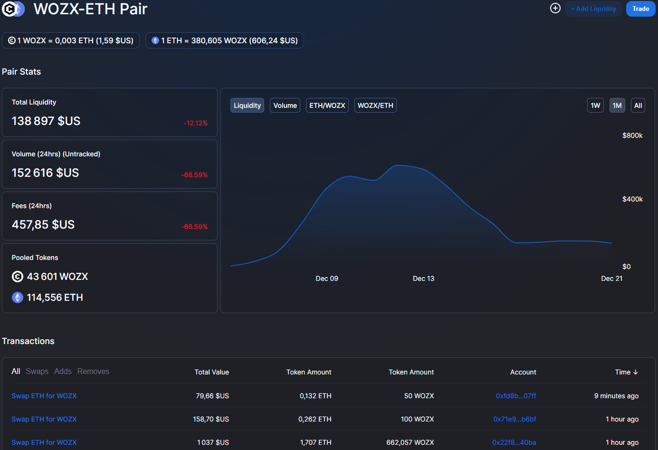Screen dimensions: 658x450
Task: Click the 1 WOZX = 0,003 ETH price pill
Action: pos(71,40)
